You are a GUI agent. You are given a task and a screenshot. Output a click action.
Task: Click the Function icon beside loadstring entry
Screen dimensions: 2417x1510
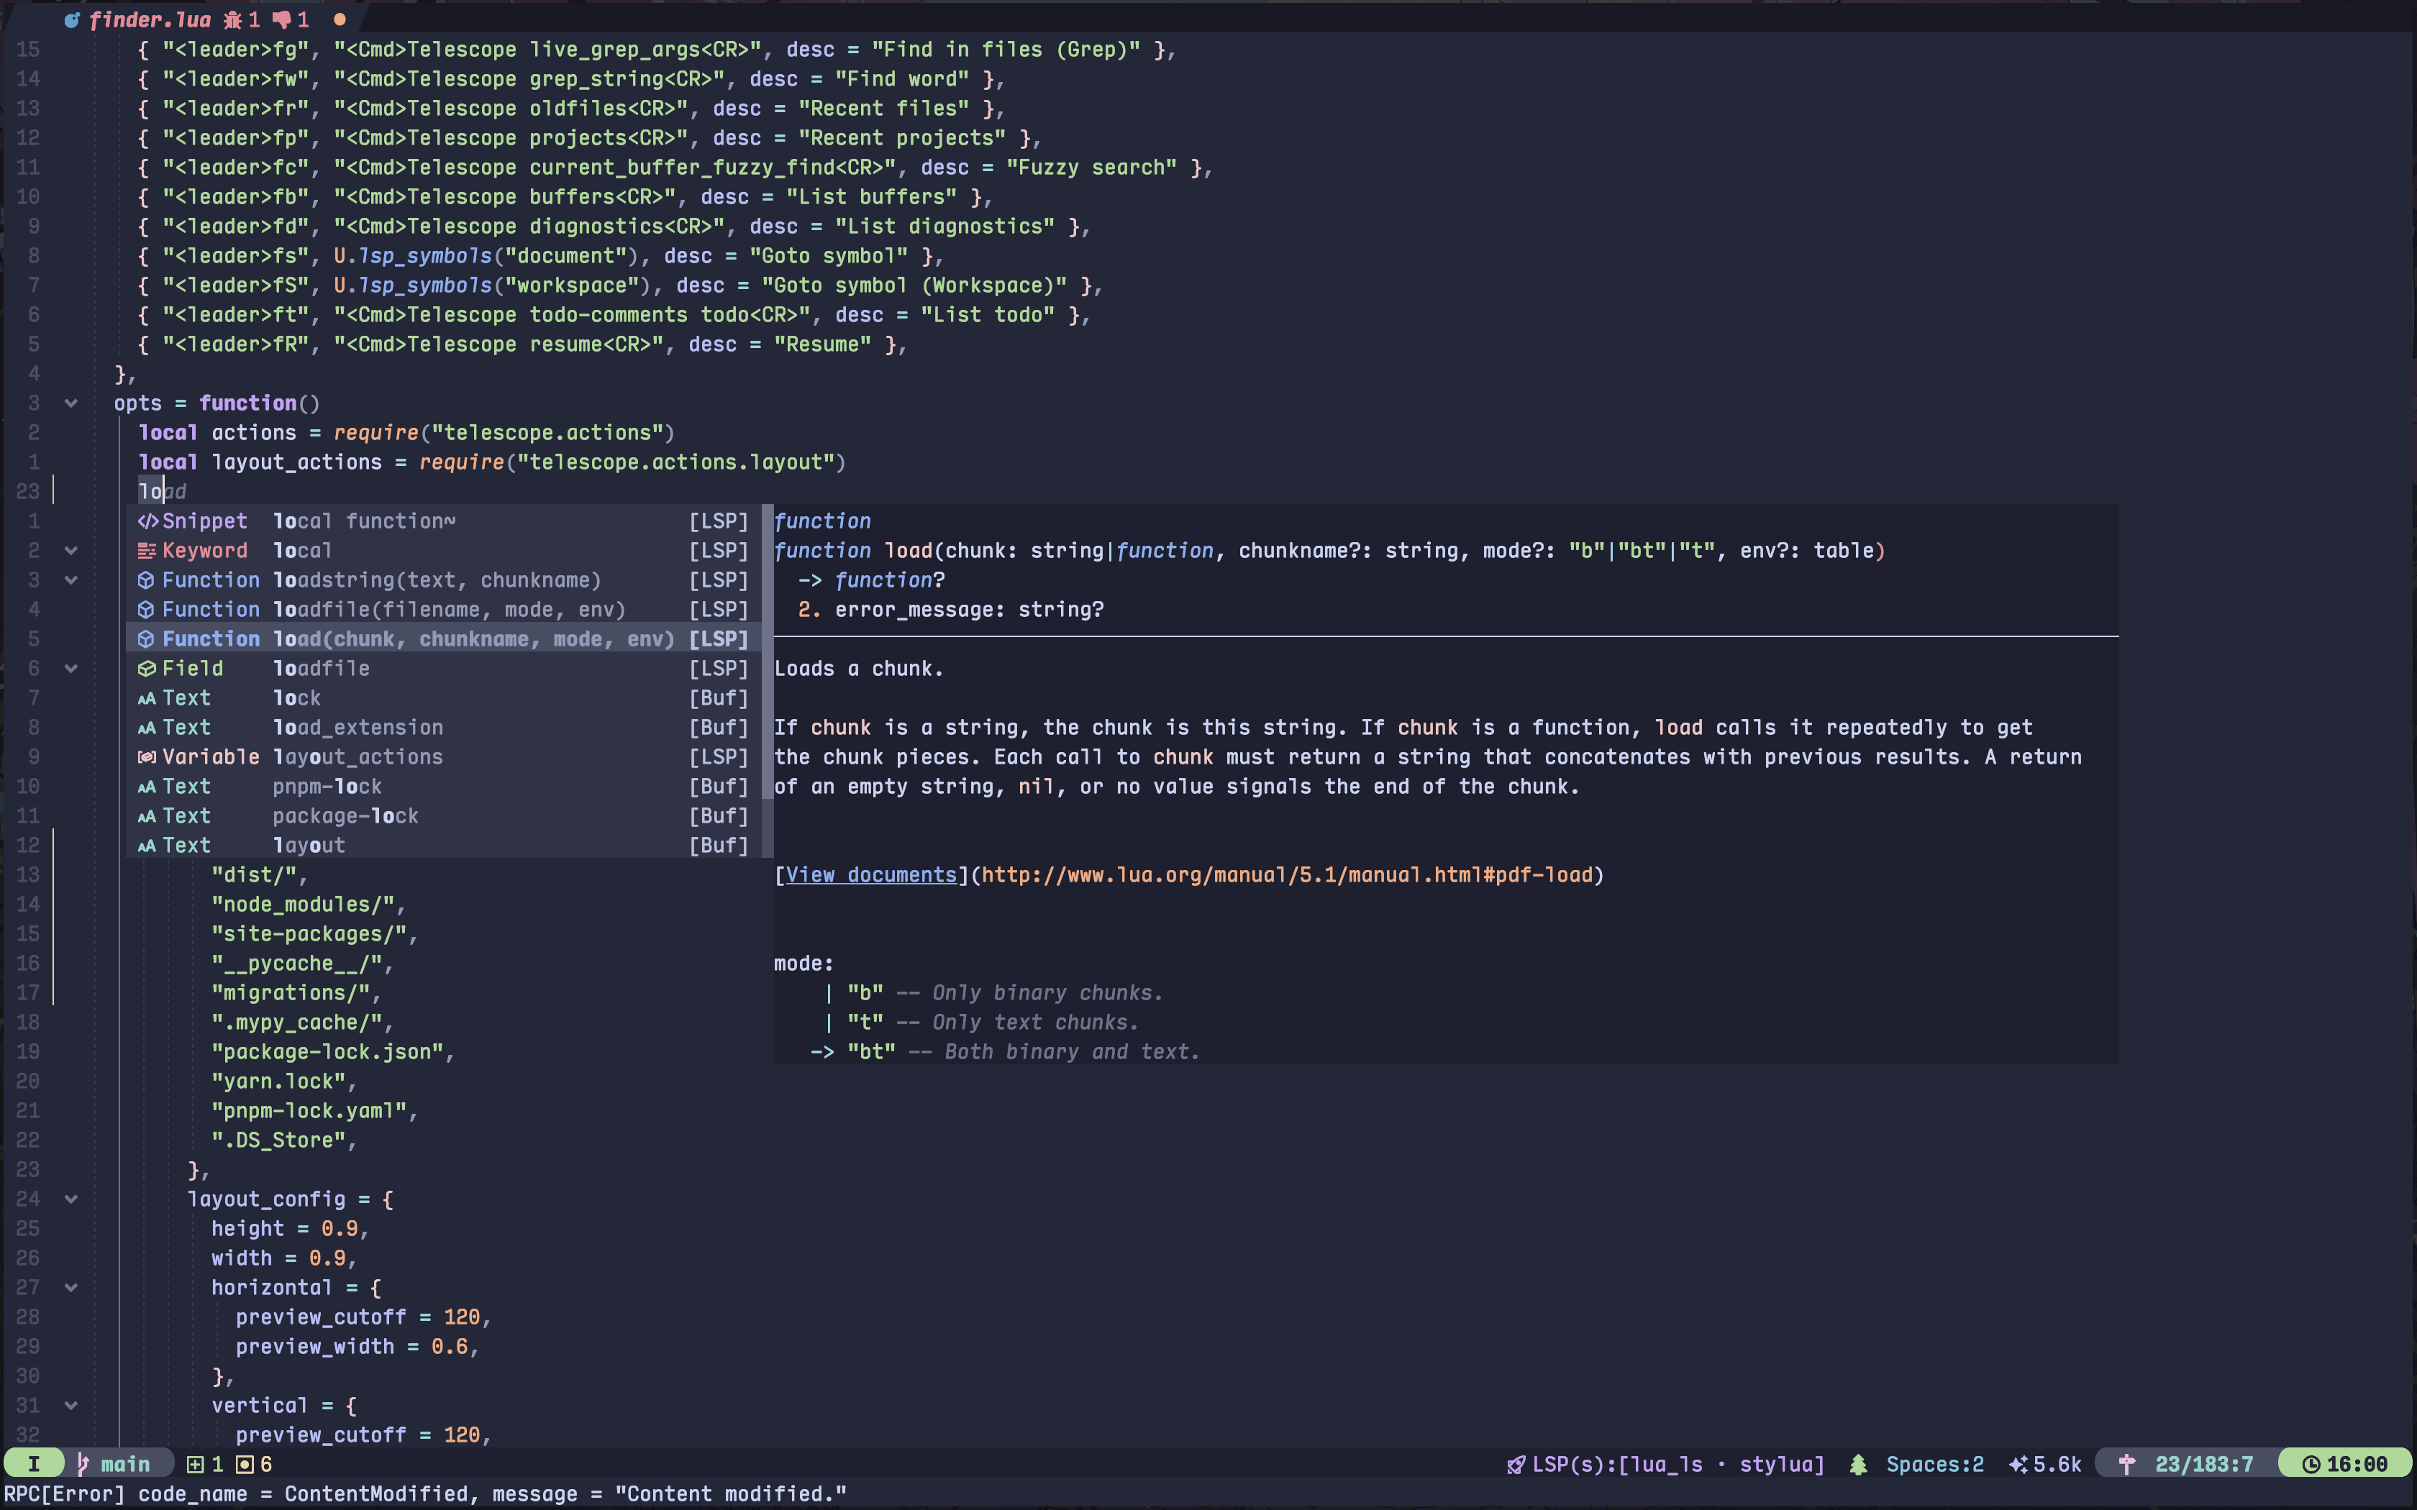147,580
